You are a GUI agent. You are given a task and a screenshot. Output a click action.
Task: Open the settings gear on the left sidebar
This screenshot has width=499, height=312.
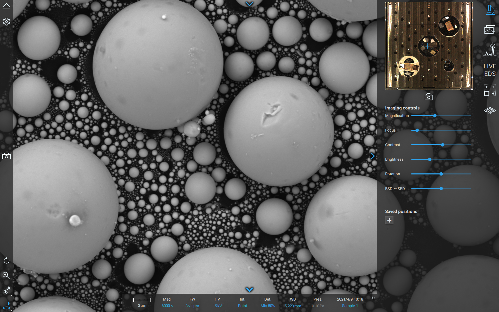[x=6, y=21]
